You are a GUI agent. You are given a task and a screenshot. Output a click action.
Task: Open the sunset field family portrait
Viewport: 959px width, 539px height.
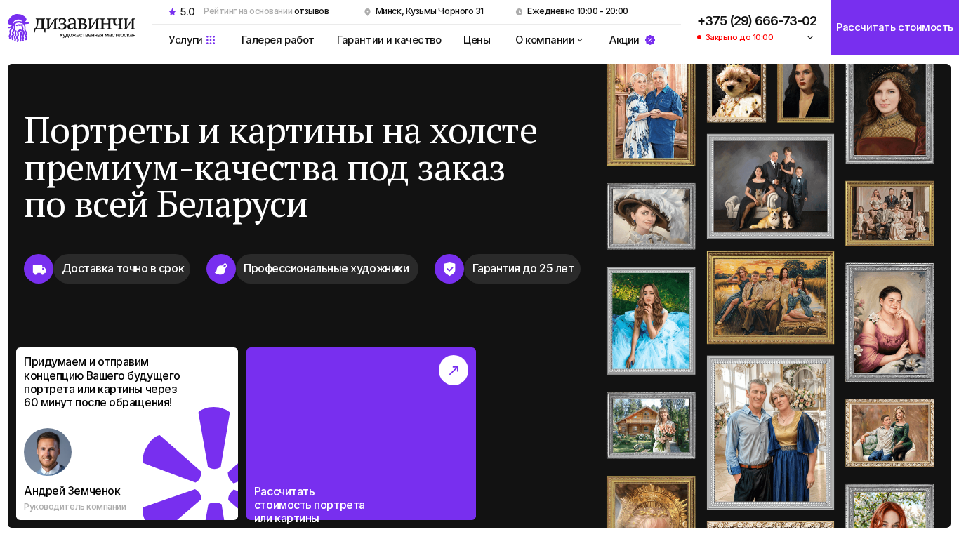pos(770,298)
